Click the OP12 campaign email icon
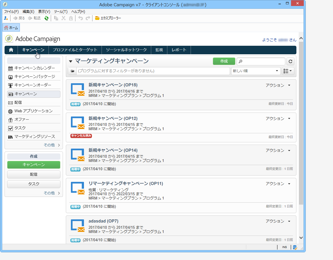This screenshot has width=333, height=260. point(78,123)
